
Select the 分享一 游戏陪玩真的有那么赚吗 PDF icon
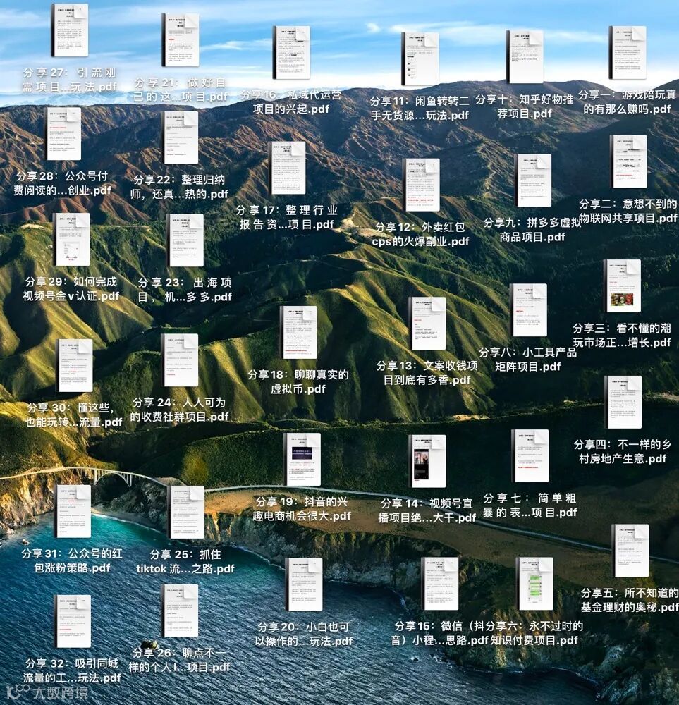point(628,53)
